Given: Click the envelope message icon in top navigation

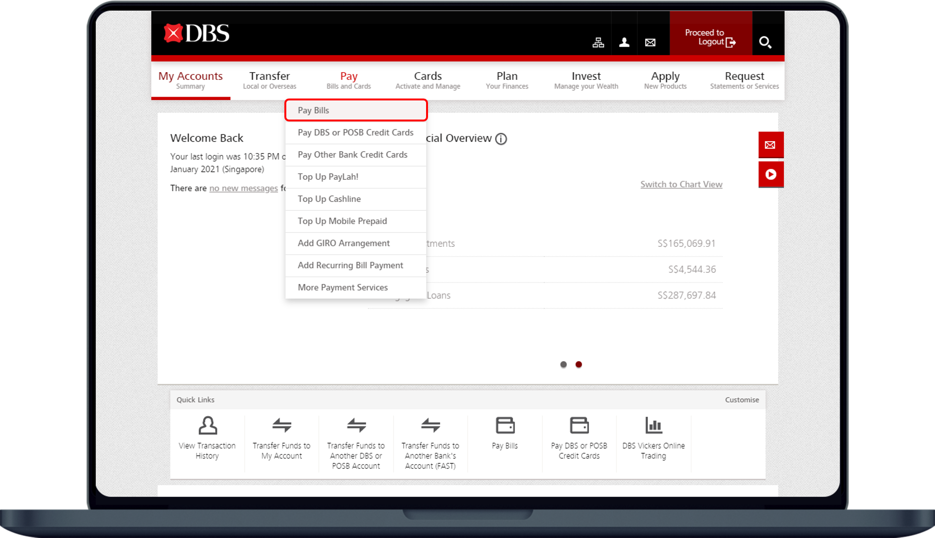Looking at the screenshot, I should pos(651,42).
